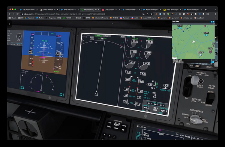The height and width of the screenshot is (147, 225).
Task: Click the white aircraft icon on VFR map
Action: coord(193,42)
